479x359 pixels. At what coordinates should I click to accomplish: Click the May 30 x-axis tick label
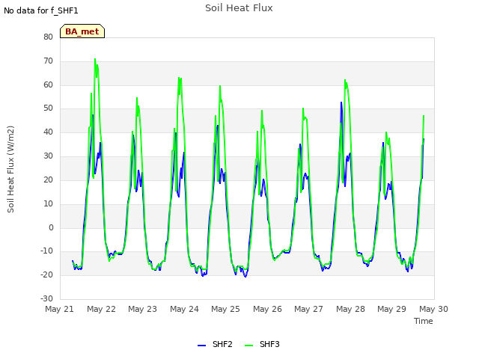point(433,309)
